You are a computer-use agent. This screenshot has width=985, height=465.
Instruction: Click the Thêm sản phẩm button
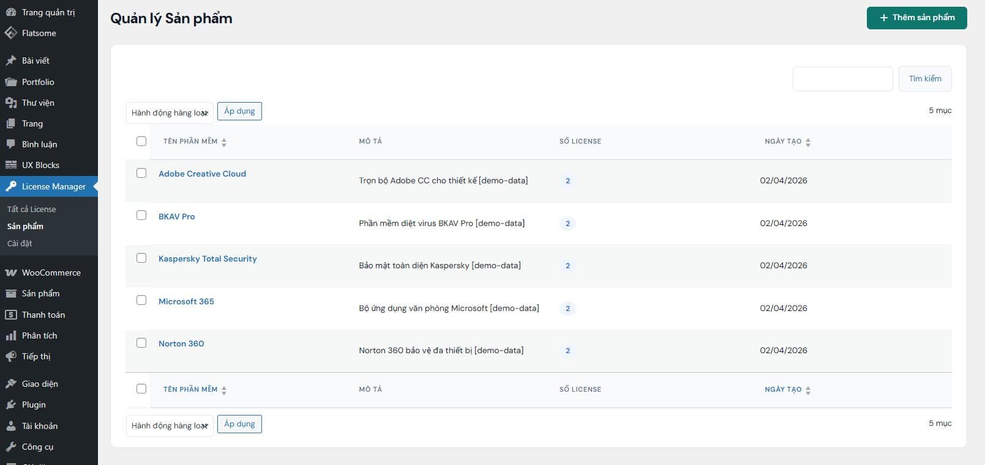click(x=916, y=18)
